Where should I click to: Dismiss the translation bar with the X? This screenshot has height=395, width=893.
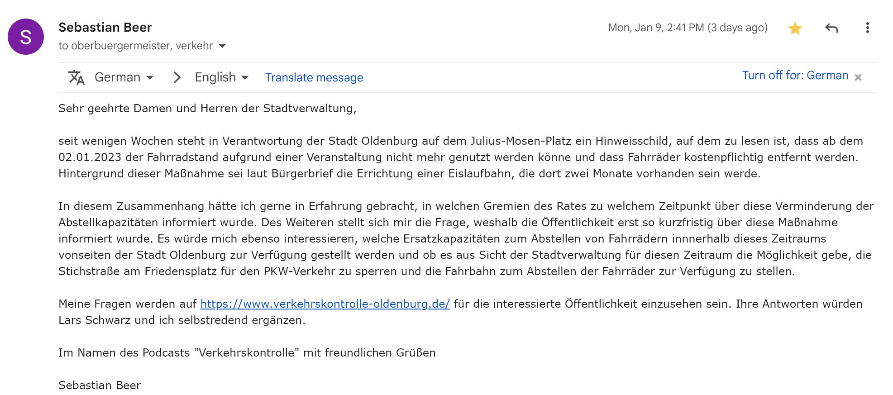pyautogui.click(x=858, y=77)
